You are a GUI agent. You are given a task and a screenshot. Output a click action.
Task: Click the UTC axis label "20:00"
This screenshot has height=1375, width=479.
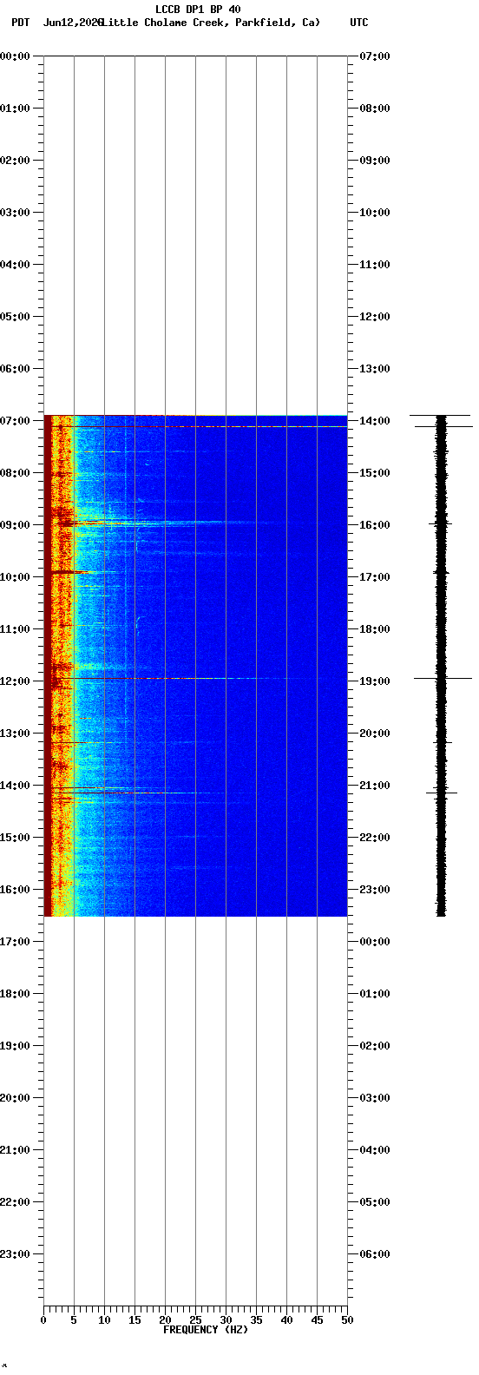click(x=374, y=734)
